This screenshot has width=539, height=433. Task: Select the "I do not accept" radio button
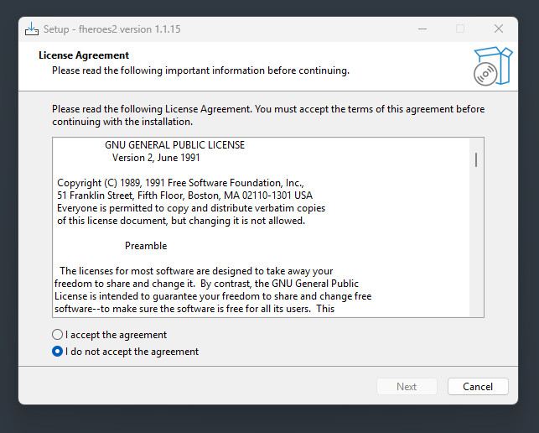pos(57,352)
